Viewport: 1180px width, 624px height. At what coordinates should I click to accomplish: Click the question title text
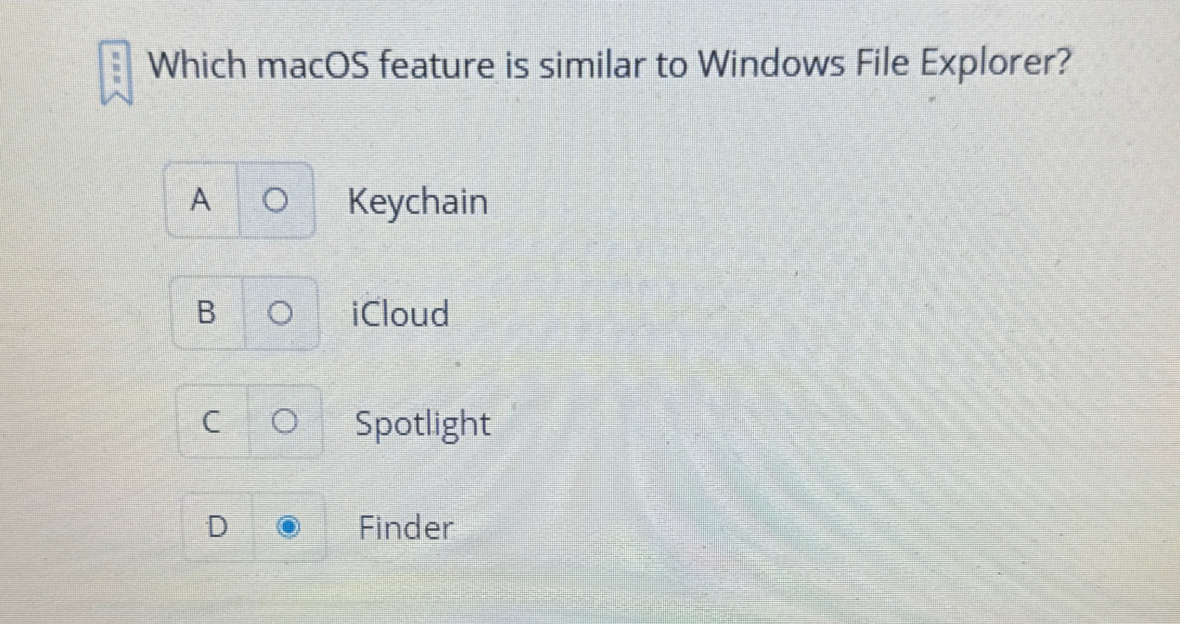607,65
